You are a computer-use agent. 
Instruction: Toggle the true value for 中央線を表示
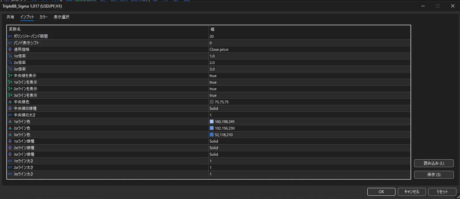pos(213,76)
